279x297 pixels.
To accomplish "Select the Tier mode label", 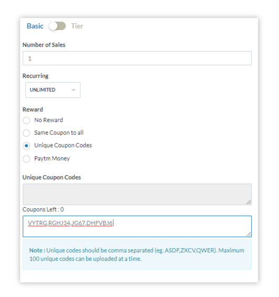I will tap(77, 26).
